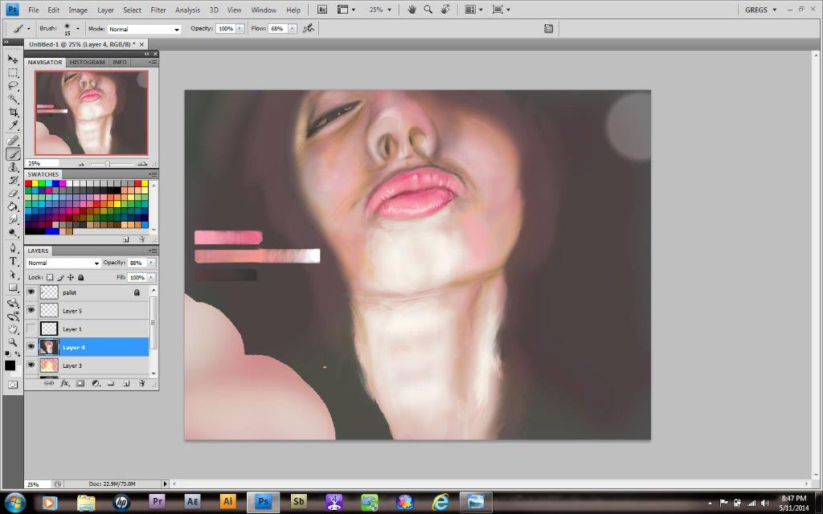Select the Type tool
The height and width of the screenshot is (514, 823).
[x=13, y=261]
